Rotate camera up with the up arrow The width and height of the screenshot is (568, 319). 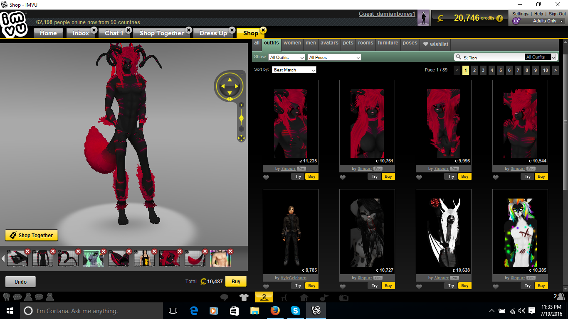pos(229,79)
